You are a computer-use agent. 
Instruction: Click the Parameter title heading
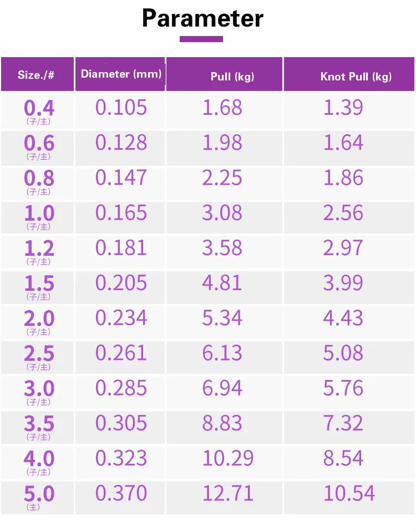(x=202, y=18)
